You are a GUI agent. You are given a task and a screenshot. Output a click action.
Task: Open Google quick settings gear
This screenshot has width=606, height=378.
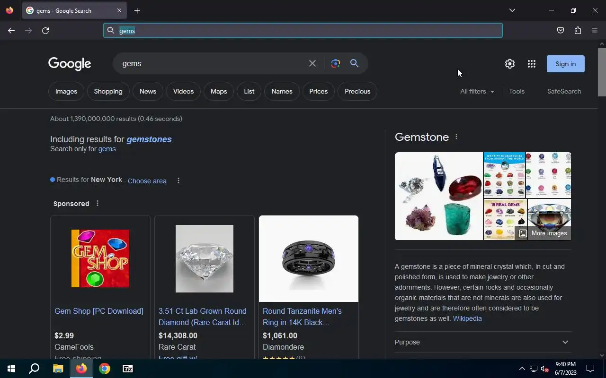[510, 64]
